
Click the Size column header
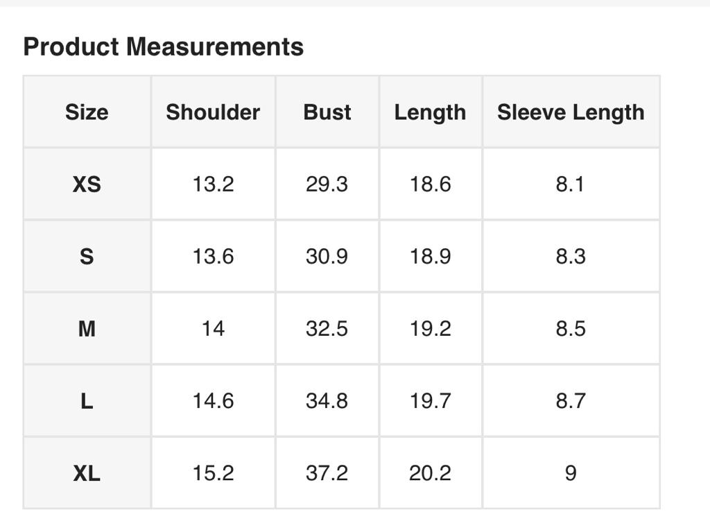pyautogui.click(x=87, y=112)
